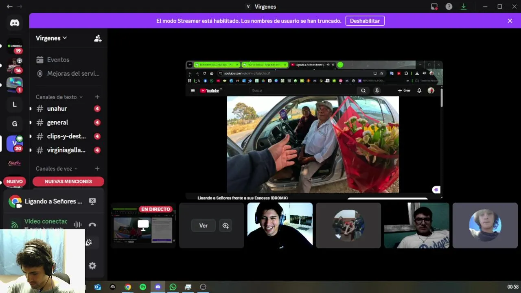Toggle noise suppression waveform icon

(x=77, y=225)
